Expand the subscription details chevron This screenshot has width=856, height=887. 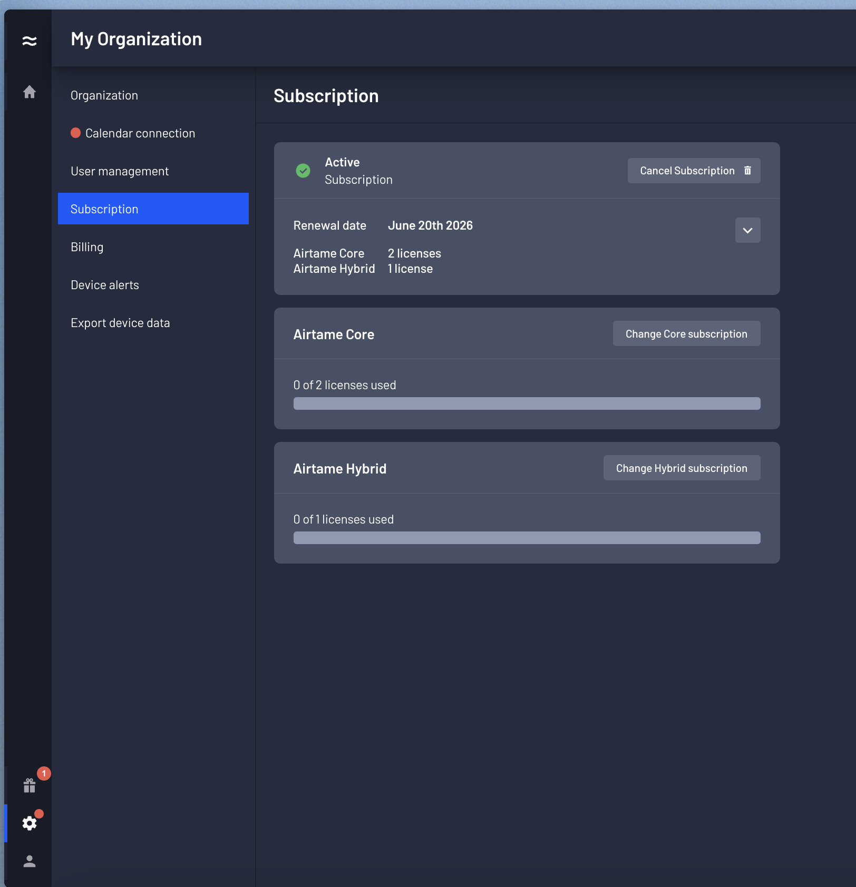pos(747,230)
